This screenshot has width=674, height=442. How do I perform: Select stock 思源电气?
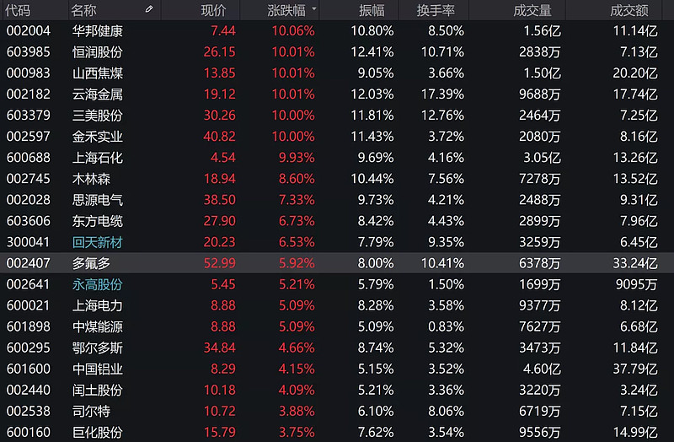pyautogui.click(x=97, y=200)
